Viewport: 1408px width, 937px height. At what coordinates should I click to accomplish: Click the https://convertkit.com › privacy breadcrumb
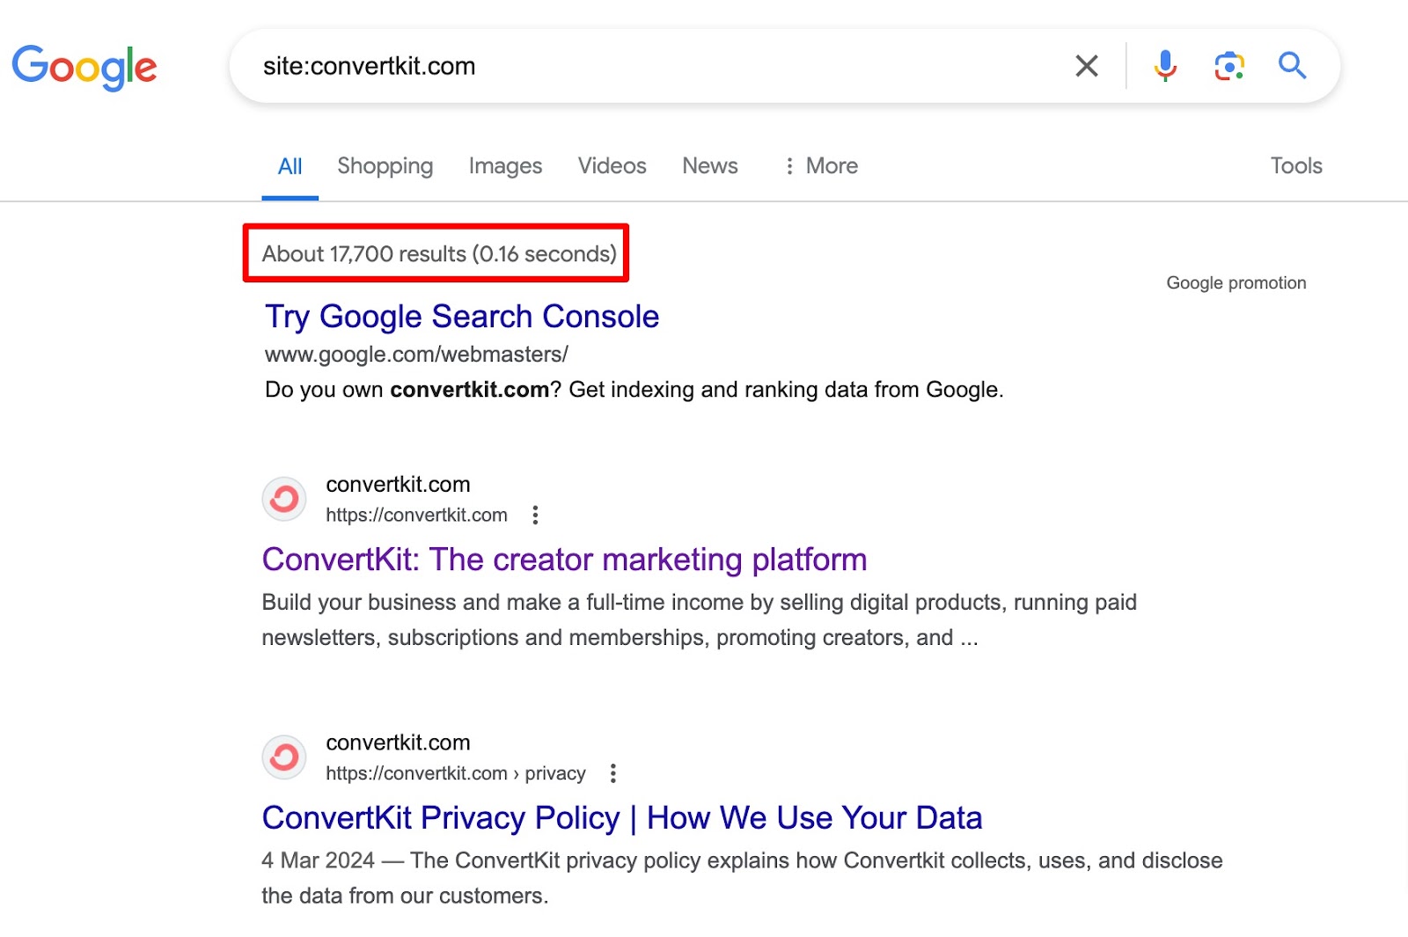click(456, 773)
